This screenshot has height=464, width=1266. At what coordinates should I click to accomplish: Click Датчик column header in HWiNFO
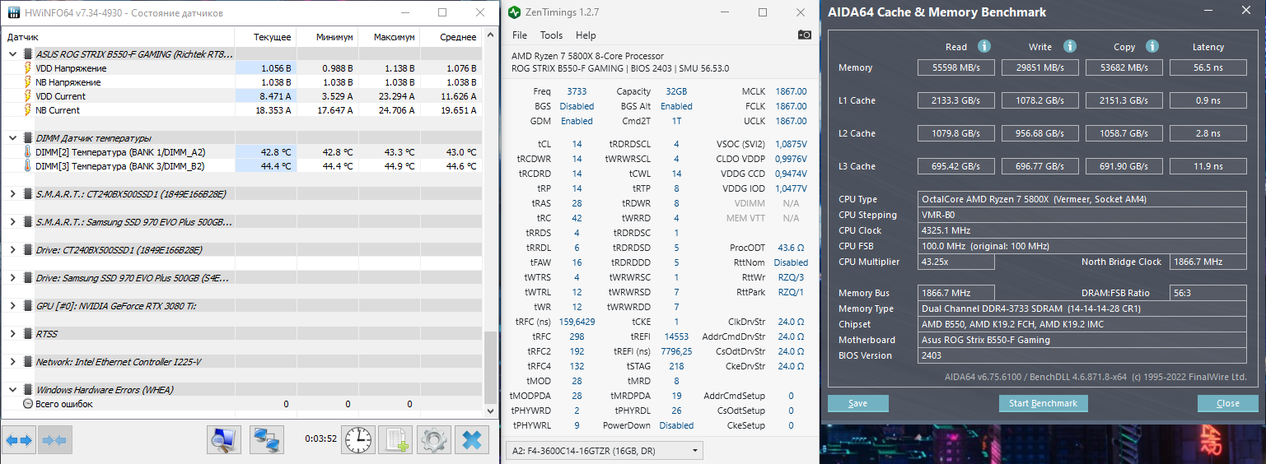click(119, 37)
